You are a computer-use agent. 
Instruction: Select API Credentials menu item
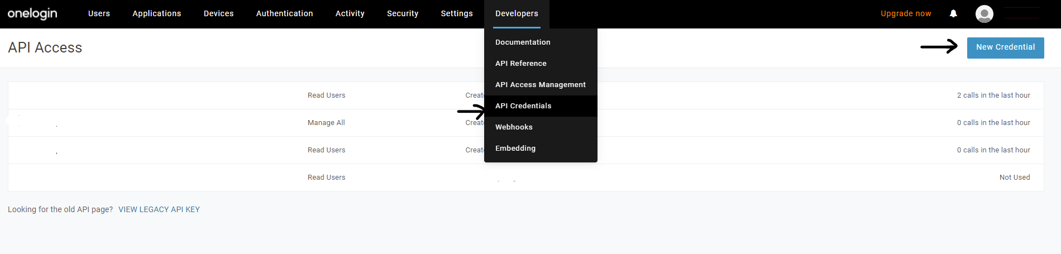click(x=523, y=106)
